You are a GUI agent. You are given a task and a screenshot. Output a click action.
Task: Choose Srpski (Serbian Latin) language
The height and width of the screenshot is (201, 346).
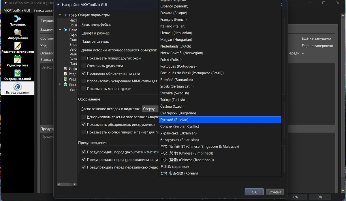pos(220,86)
